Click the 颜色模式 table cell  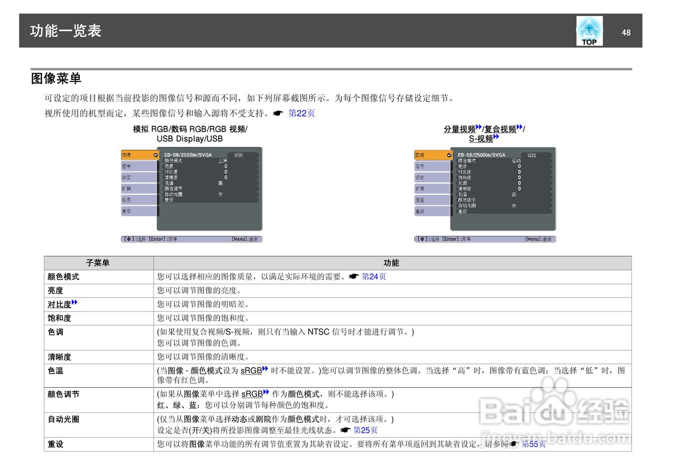point(99,277)
